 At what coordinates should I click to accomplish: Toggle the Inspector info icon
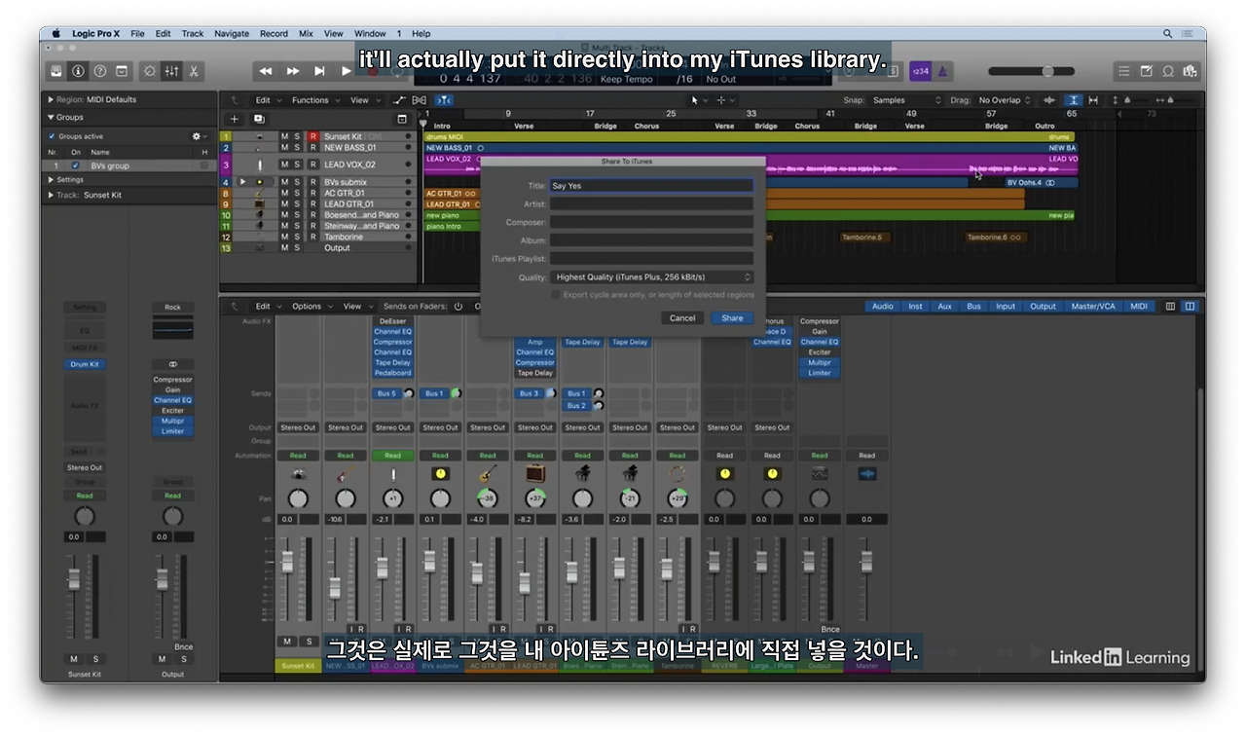coord(78,71)
